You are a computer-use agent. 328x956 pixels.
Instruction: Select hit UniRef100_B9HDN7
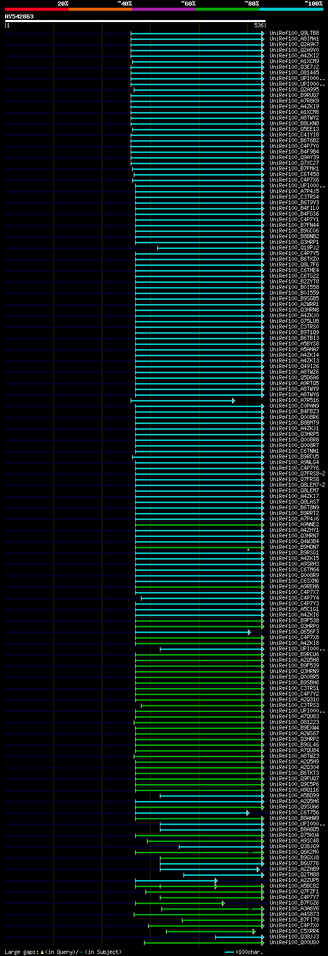click(294, 547)
